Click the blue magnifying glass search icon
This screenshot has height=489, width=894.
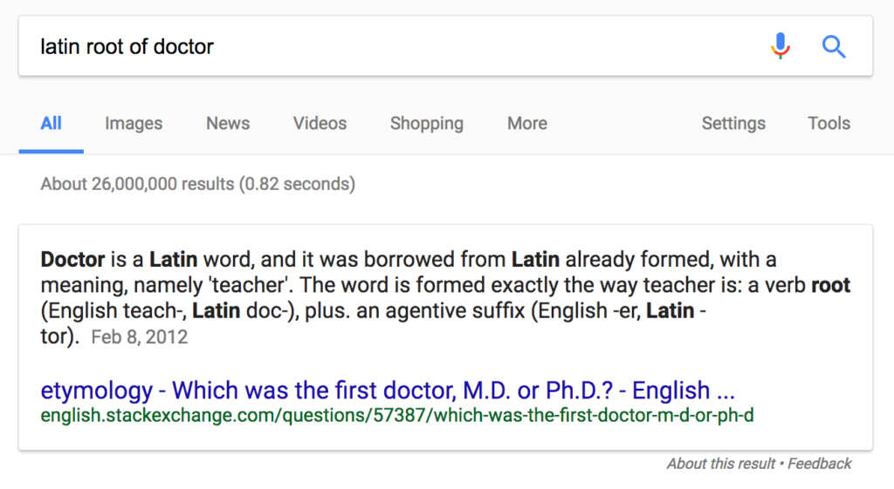coord(834,46)
